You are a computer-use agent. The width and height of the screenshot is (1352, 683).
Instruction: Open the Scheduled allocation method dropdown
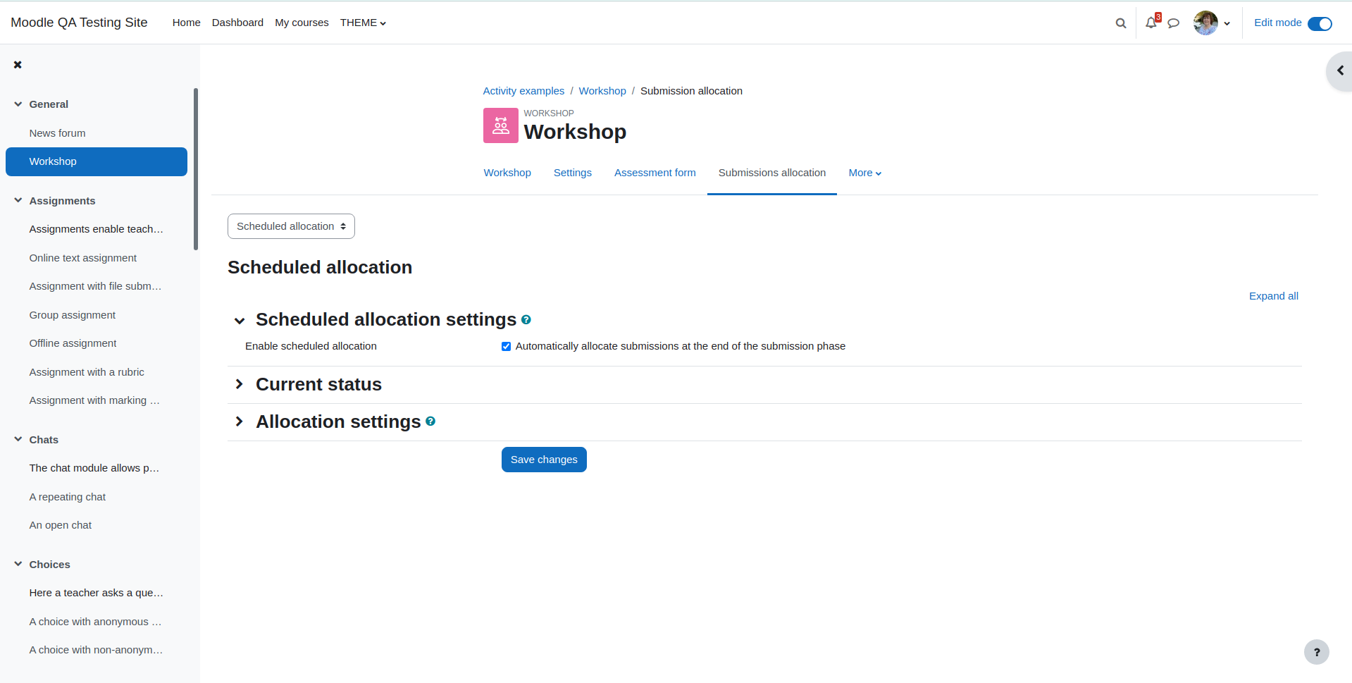291,226
